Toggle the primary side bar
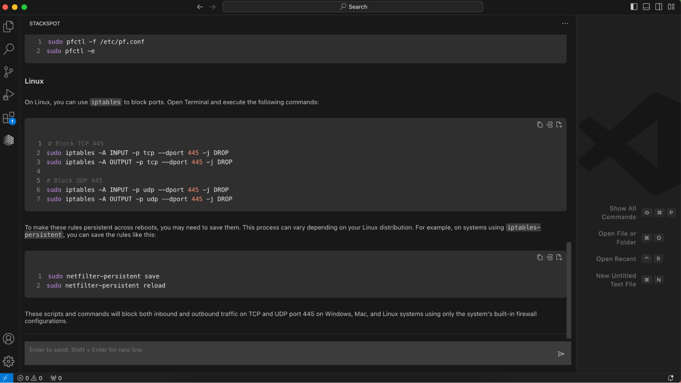 click(634, 7)
